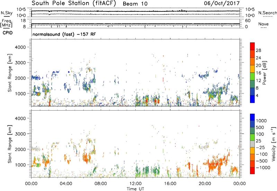Click the blue top segment of Velocity colorbar
Image resolution: width=277 pixels, height=191 pixels.
click(252, 117)
